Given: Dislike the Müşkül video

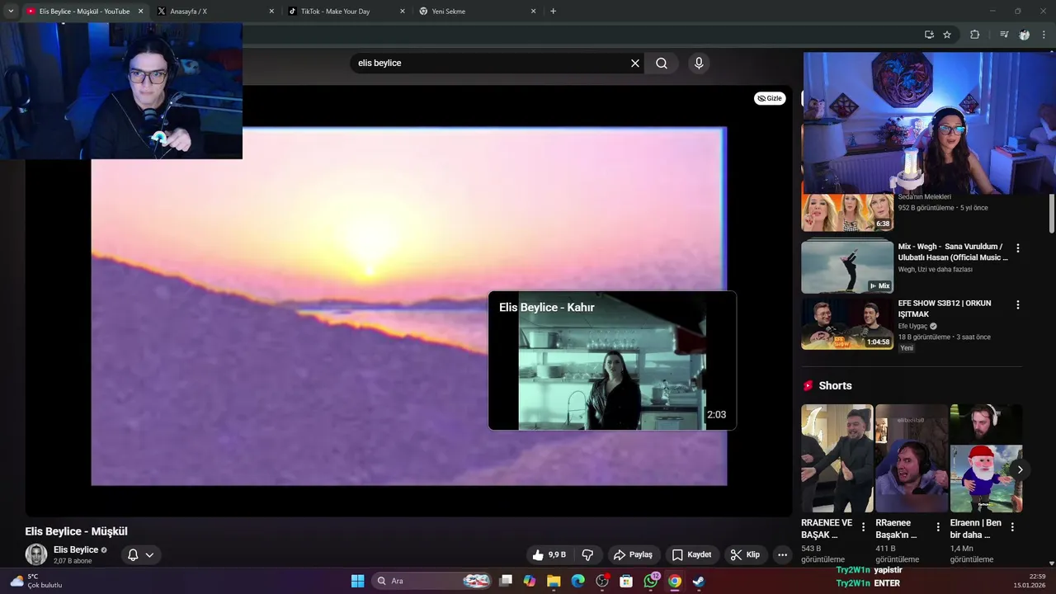Looking at the screenshot, I should [x=588, y=555].
